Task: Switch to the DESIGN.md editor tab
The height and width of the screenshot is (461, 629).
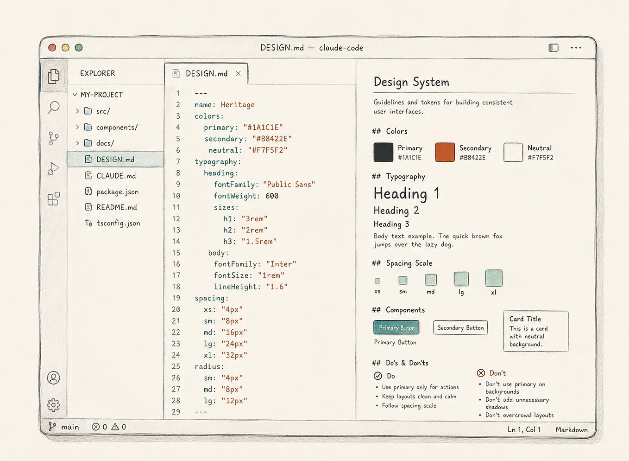Action: [206, 73]
